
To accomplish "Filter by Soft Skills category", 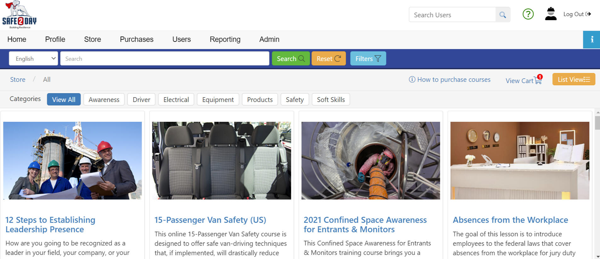I will tap(331, 99).
